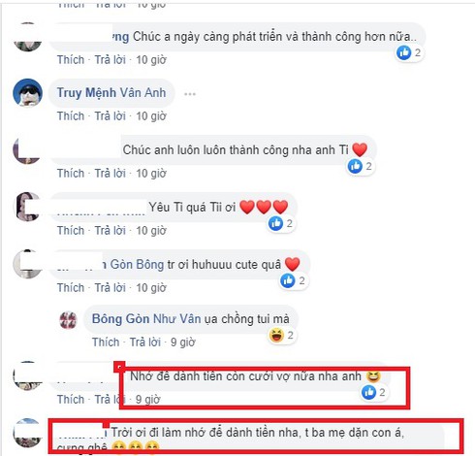
Task: Open Bông Gòn Như Vân's avatar
Action: click(69, 320)
